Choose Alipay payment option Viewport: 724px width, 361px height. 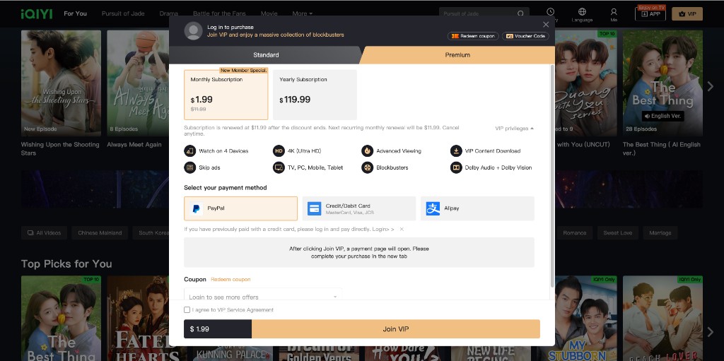click(x=477, y=208)
